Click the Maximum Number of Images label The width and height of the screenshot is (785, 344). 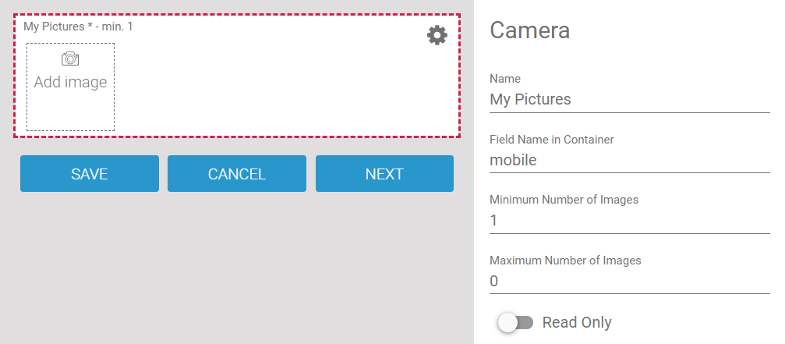pos(565,261)
